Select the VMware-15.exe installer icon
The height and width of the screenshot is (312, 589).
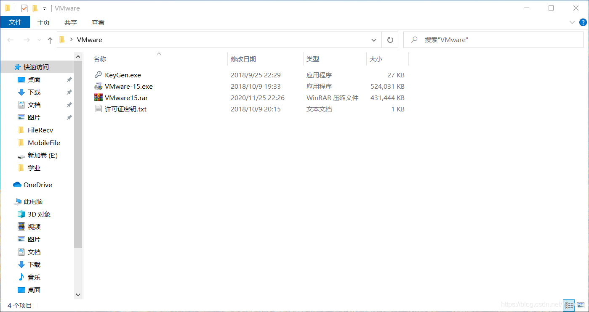coord(98,86)
